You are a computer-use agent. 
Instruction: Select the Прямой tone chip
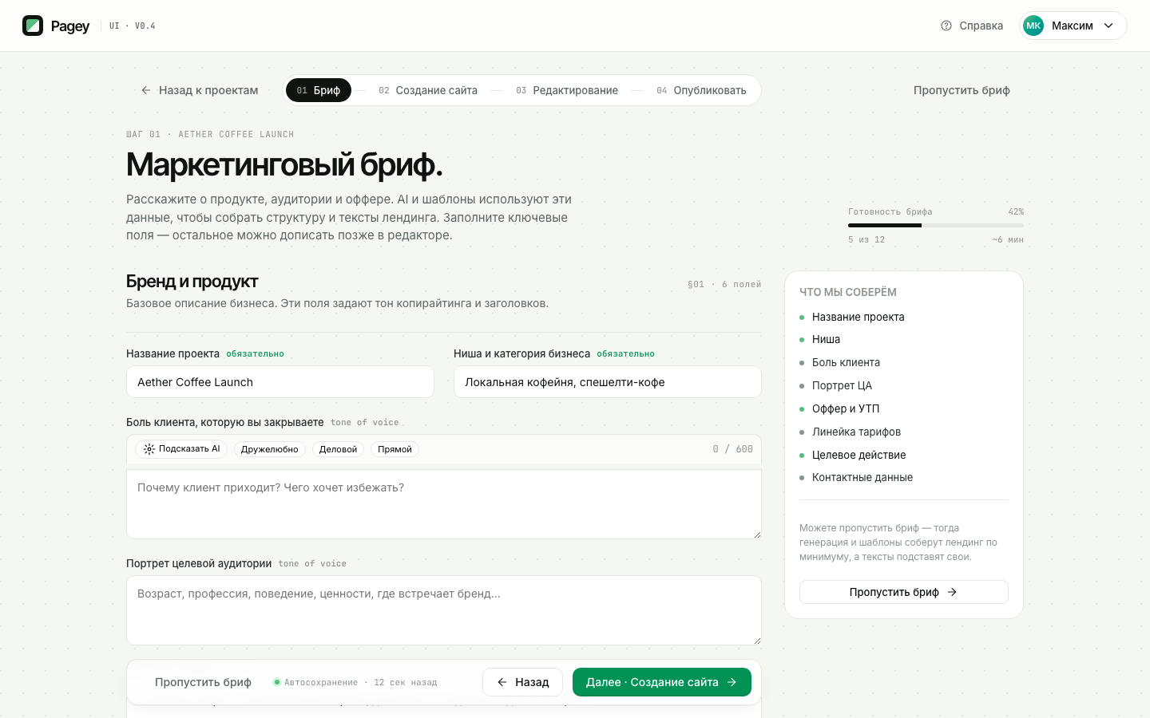point(395,449)
